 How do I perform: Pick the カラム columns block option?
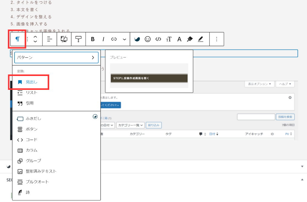pos(31,150)
